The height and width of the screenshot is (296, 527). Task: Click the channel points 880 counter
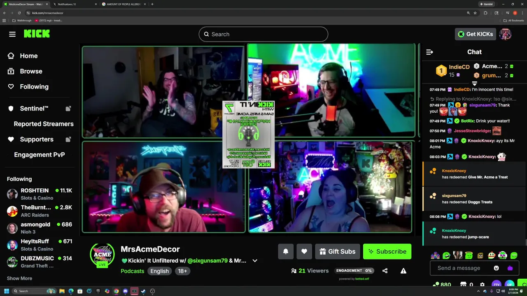pyautogui.click(x=442, y=284)
